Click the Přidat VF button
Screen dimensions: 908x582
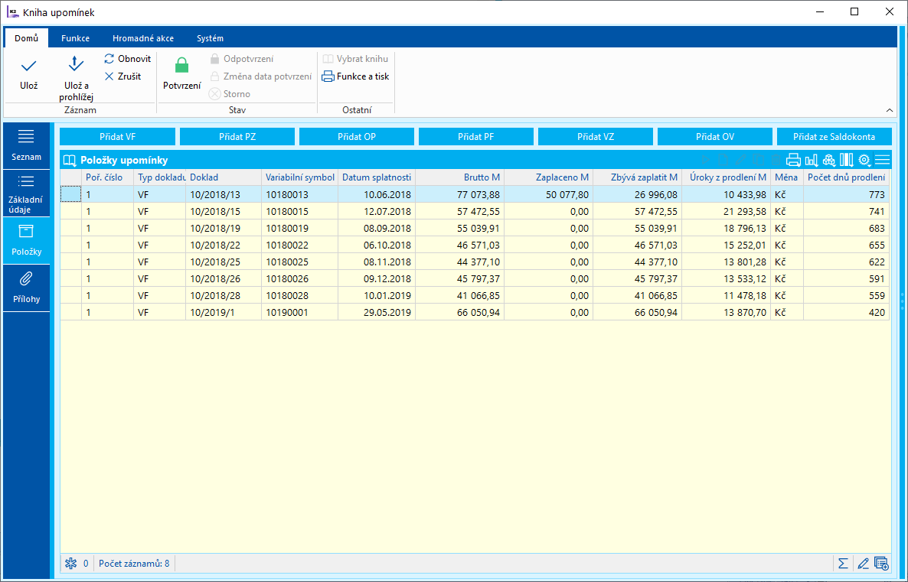pyautogui.click(x=118, y=136)
